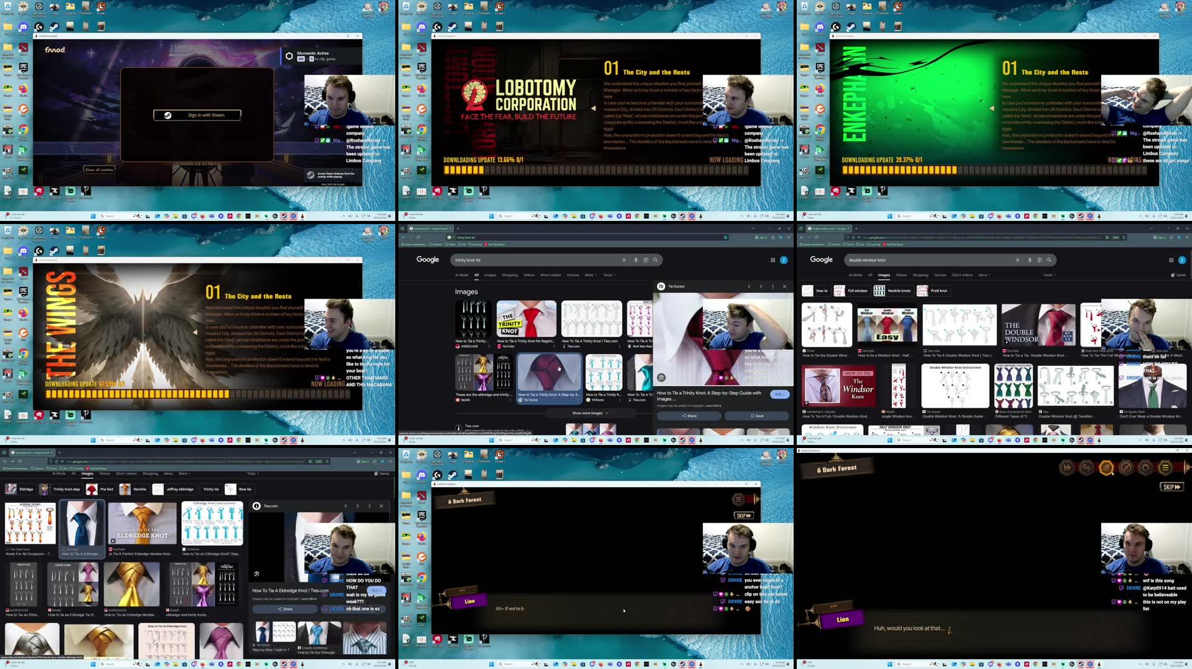Open The Double Windsor video thumbnail
Image resolution: width=1192 pixels, height=669 pixels.
tap(1038, 325)
